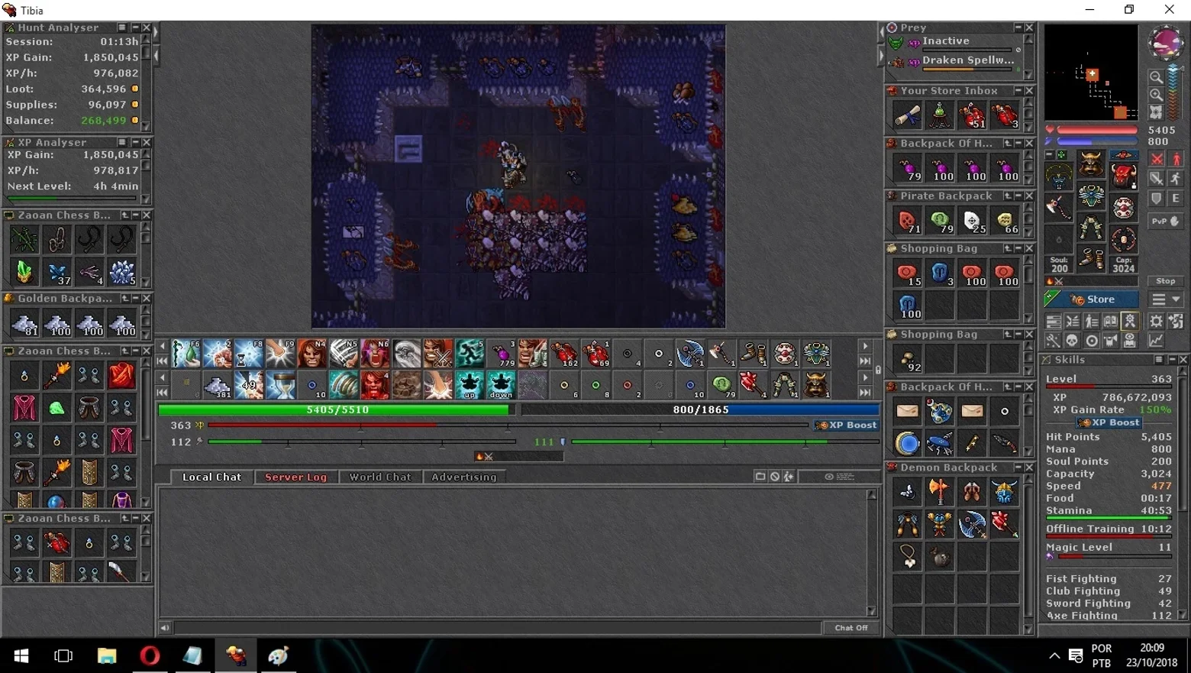The height and width of the screenshot is (673, 1191).
Task: Open Opera browser from taskbar
Action: [150, 655]
